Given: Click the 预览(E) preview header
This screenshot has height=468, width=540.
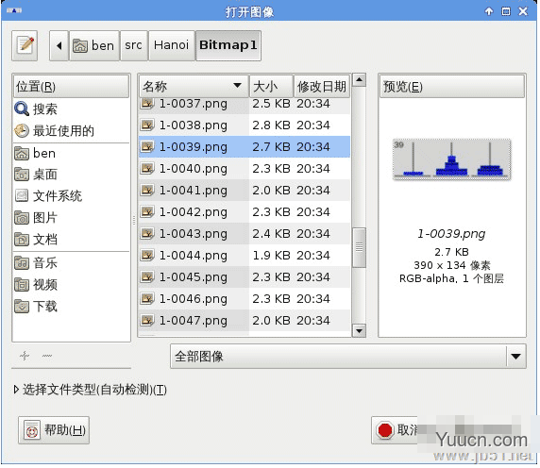Looking at the screenshot, I should (x=452, y=87).
